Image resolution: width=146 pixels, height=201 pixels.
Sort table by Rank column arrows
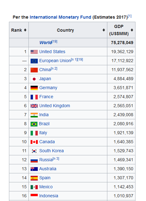[x=25, y=30]
